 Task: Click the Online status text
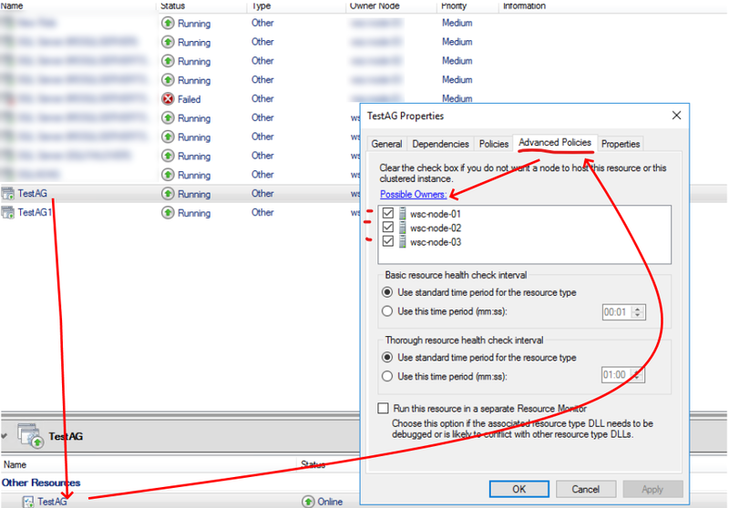coord(330,502)
